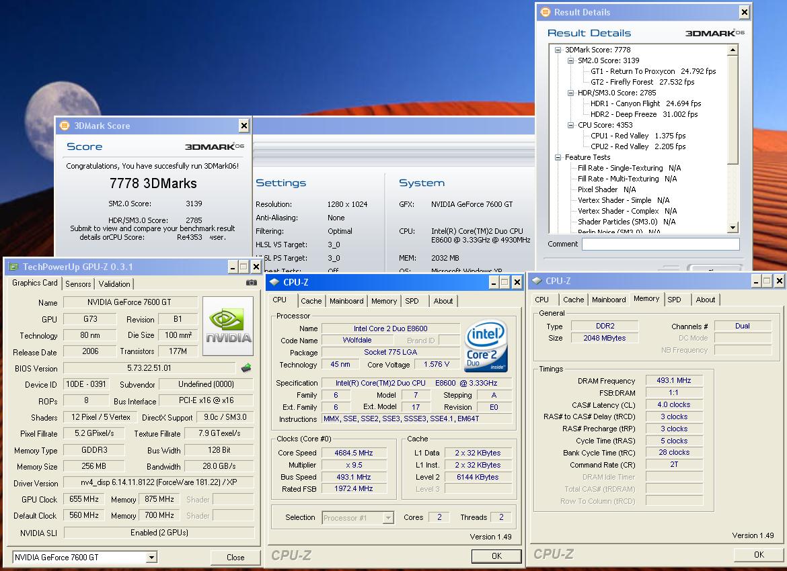Open Memory tab in CPU-Z CPU window
The height and width of the screenshot is (571, 787).
(384, 301)
